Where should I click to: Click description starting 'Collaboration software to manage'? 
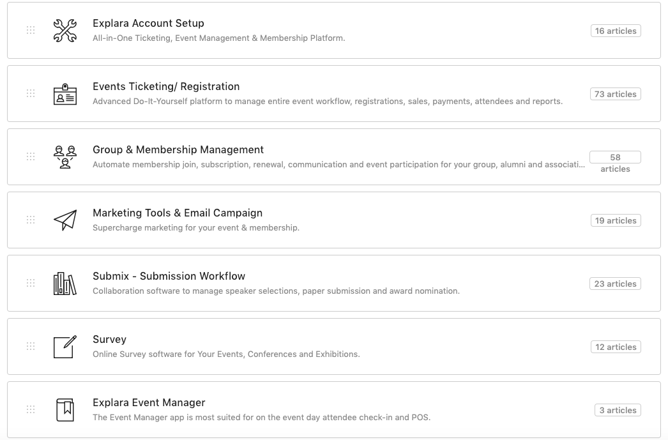click(276, 291)
